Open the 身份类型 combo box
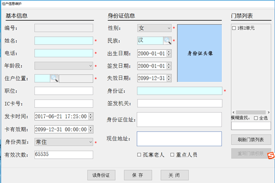This screenshot has height=183, width=275. (64, 142)
